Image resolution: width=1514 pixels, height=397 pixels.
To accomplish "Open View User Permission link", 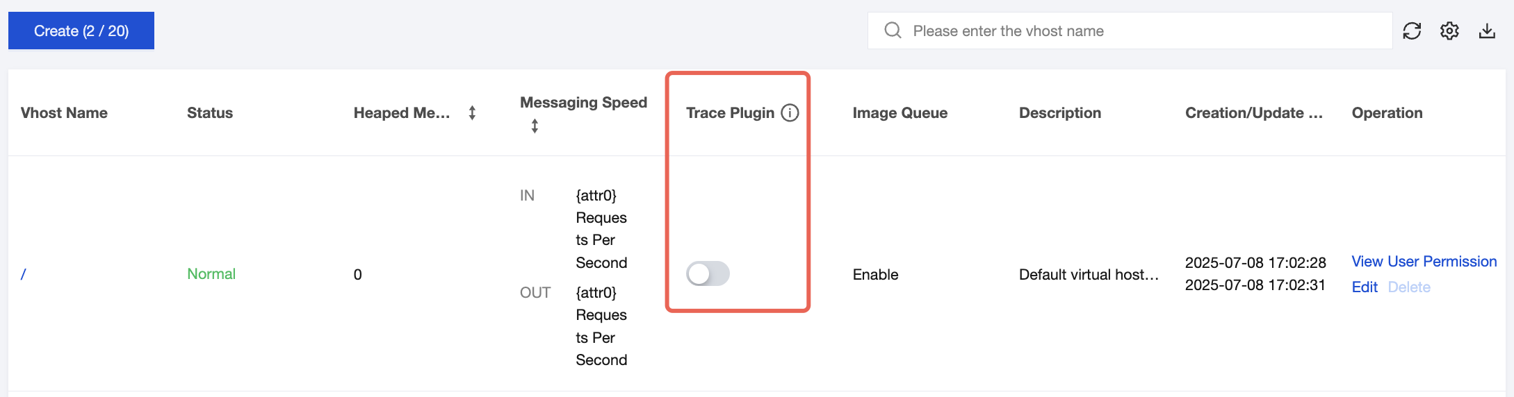I will [1424, 262].
